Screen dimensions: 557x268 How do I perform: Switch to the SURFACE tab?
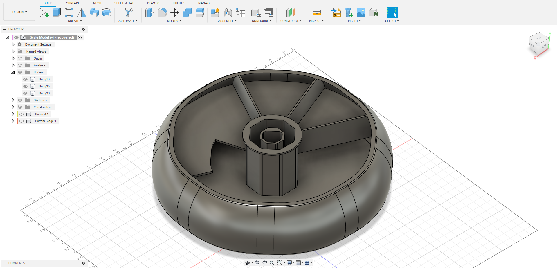pos(73,3)
